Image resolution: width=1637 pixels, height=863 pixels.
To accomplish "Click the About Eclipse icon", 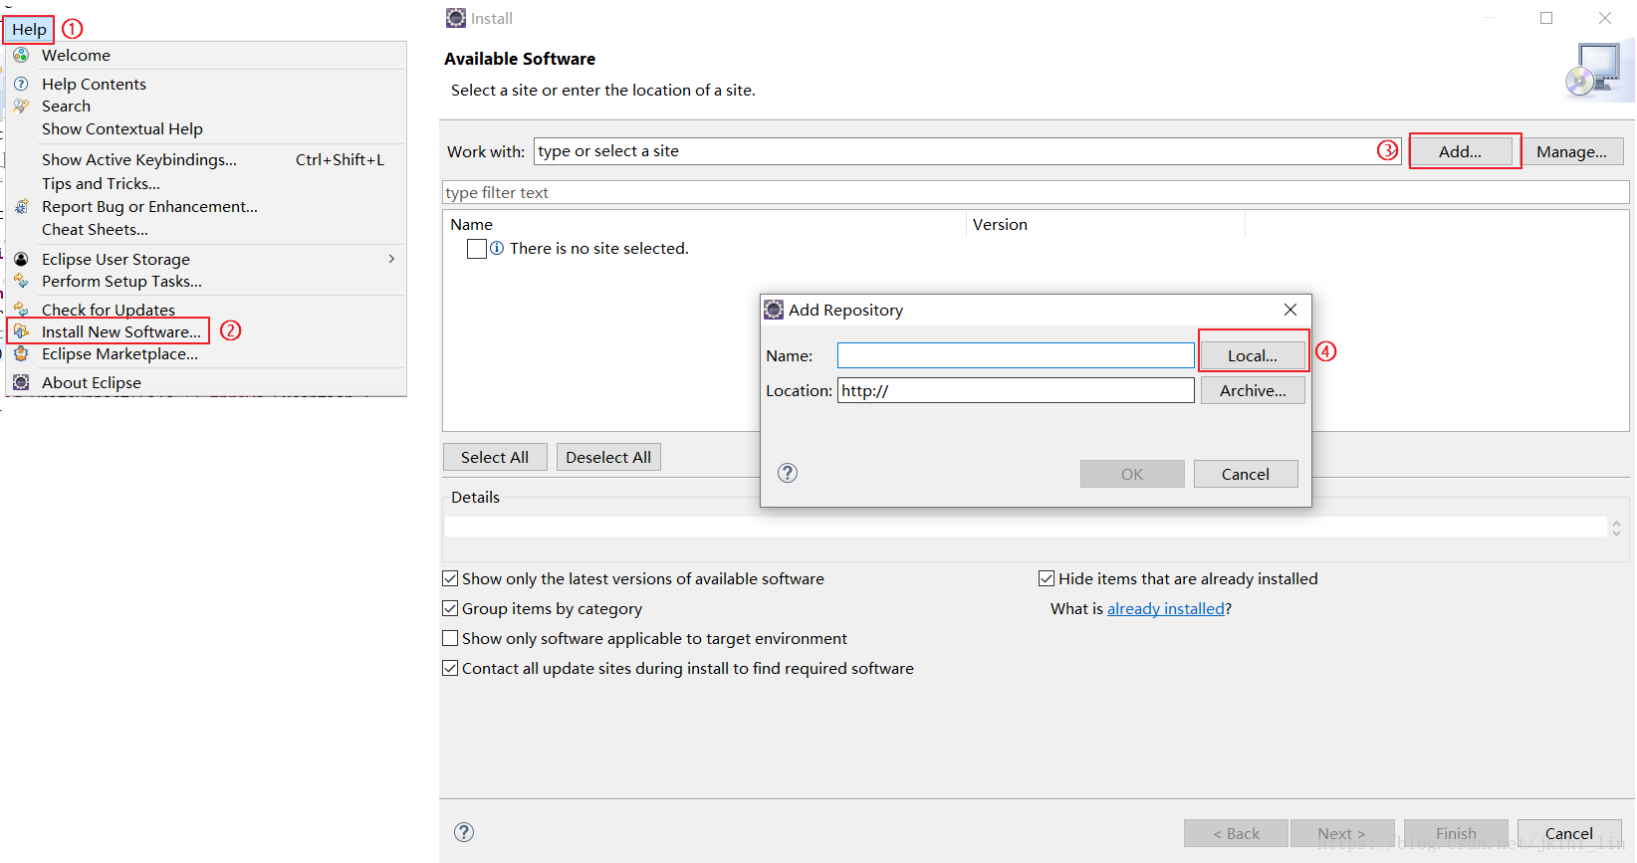I will [21, 382].
